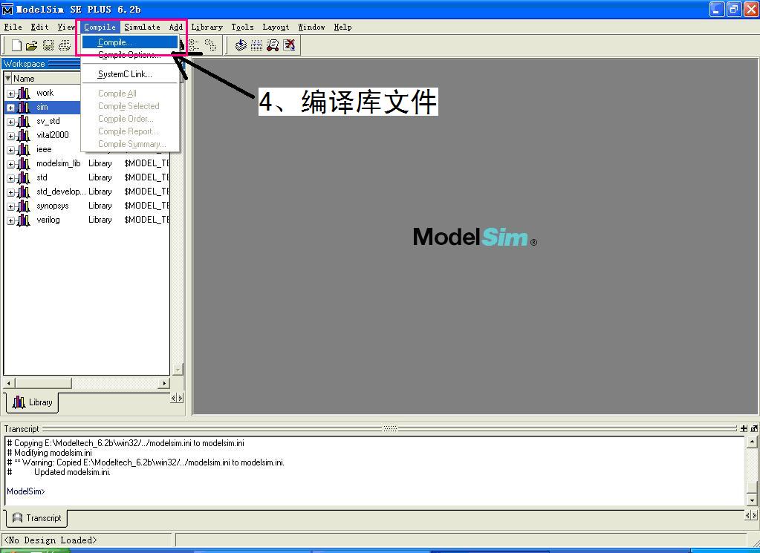
Task: Click the Compile All toolbar icon
Action: click(x=257, y=45)
